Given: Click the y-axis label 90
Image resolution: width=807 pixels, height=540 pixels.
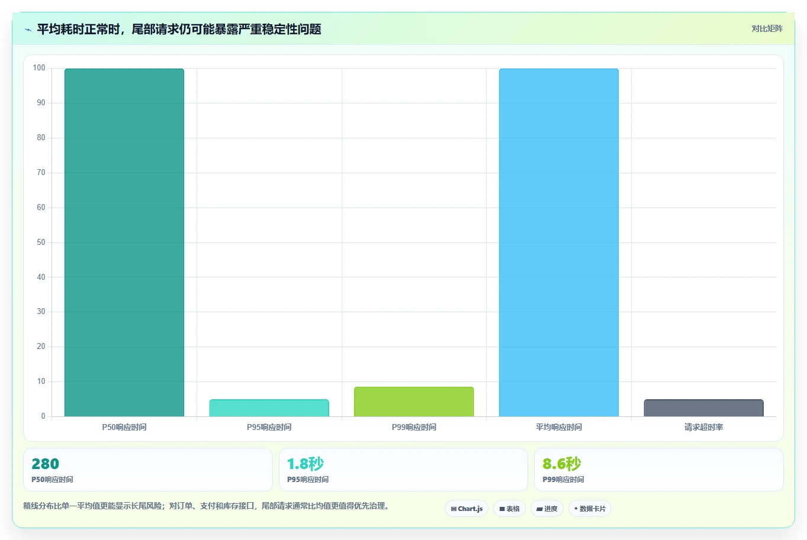Looking at the screenshot, I should (41, 103).
